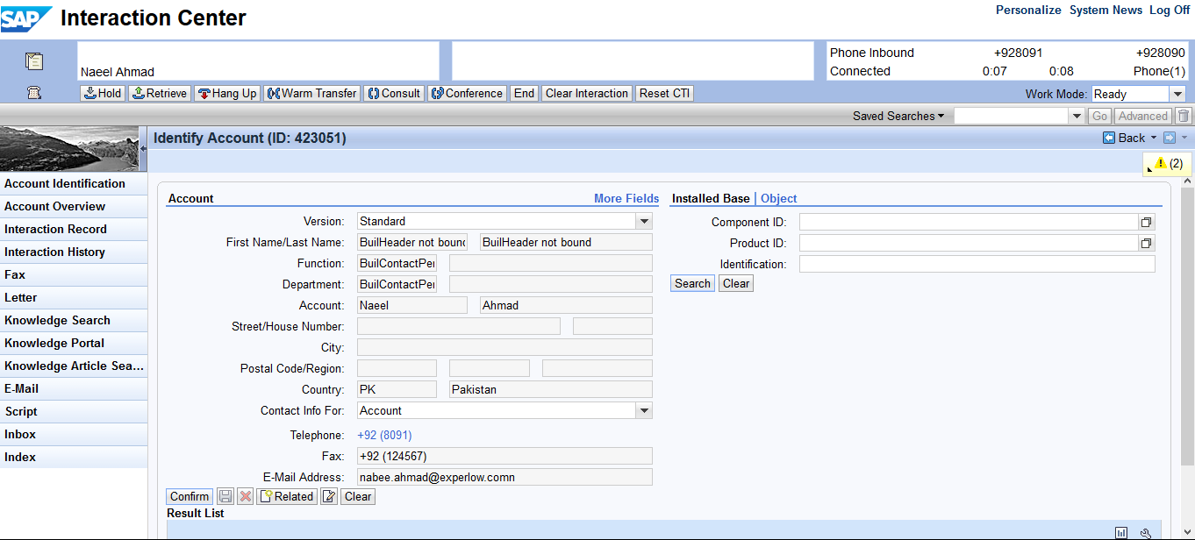Click the Identification input field
The image size is (1195, 540).
977,264
